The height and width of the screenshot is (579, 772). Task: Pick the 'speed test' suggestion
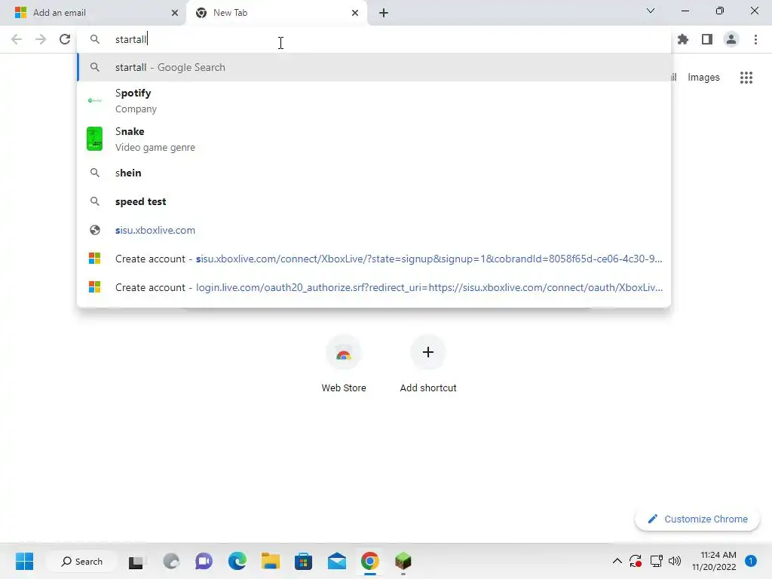tap(374, 201)
